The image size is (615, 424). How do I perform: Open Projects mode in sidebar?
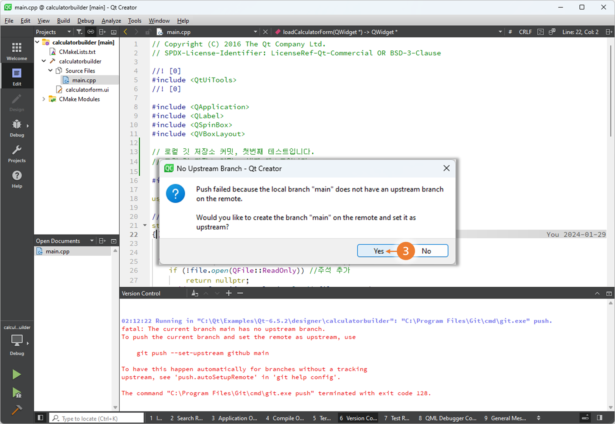[x=17, y=154]
